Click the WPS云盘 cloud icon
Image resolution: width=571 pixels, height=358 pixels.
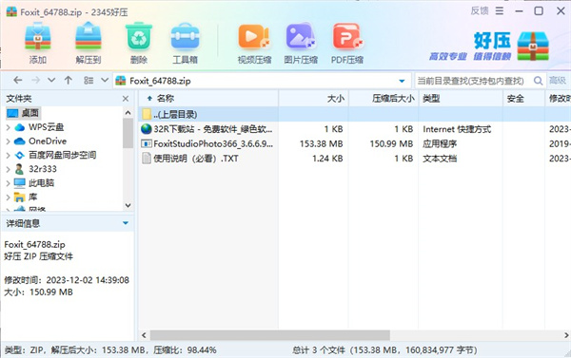(x=19, y=127)
